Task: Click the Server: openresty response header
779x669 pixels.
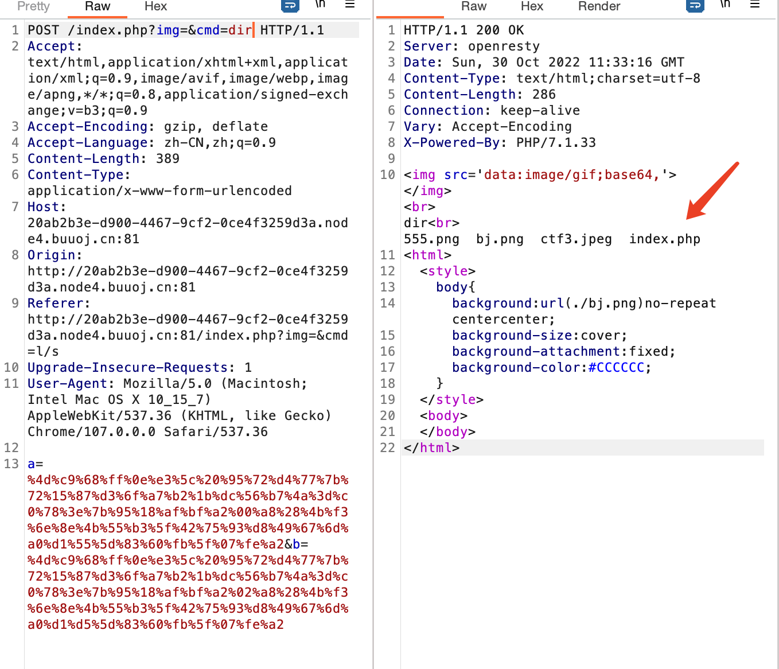Action: [472, 46]
